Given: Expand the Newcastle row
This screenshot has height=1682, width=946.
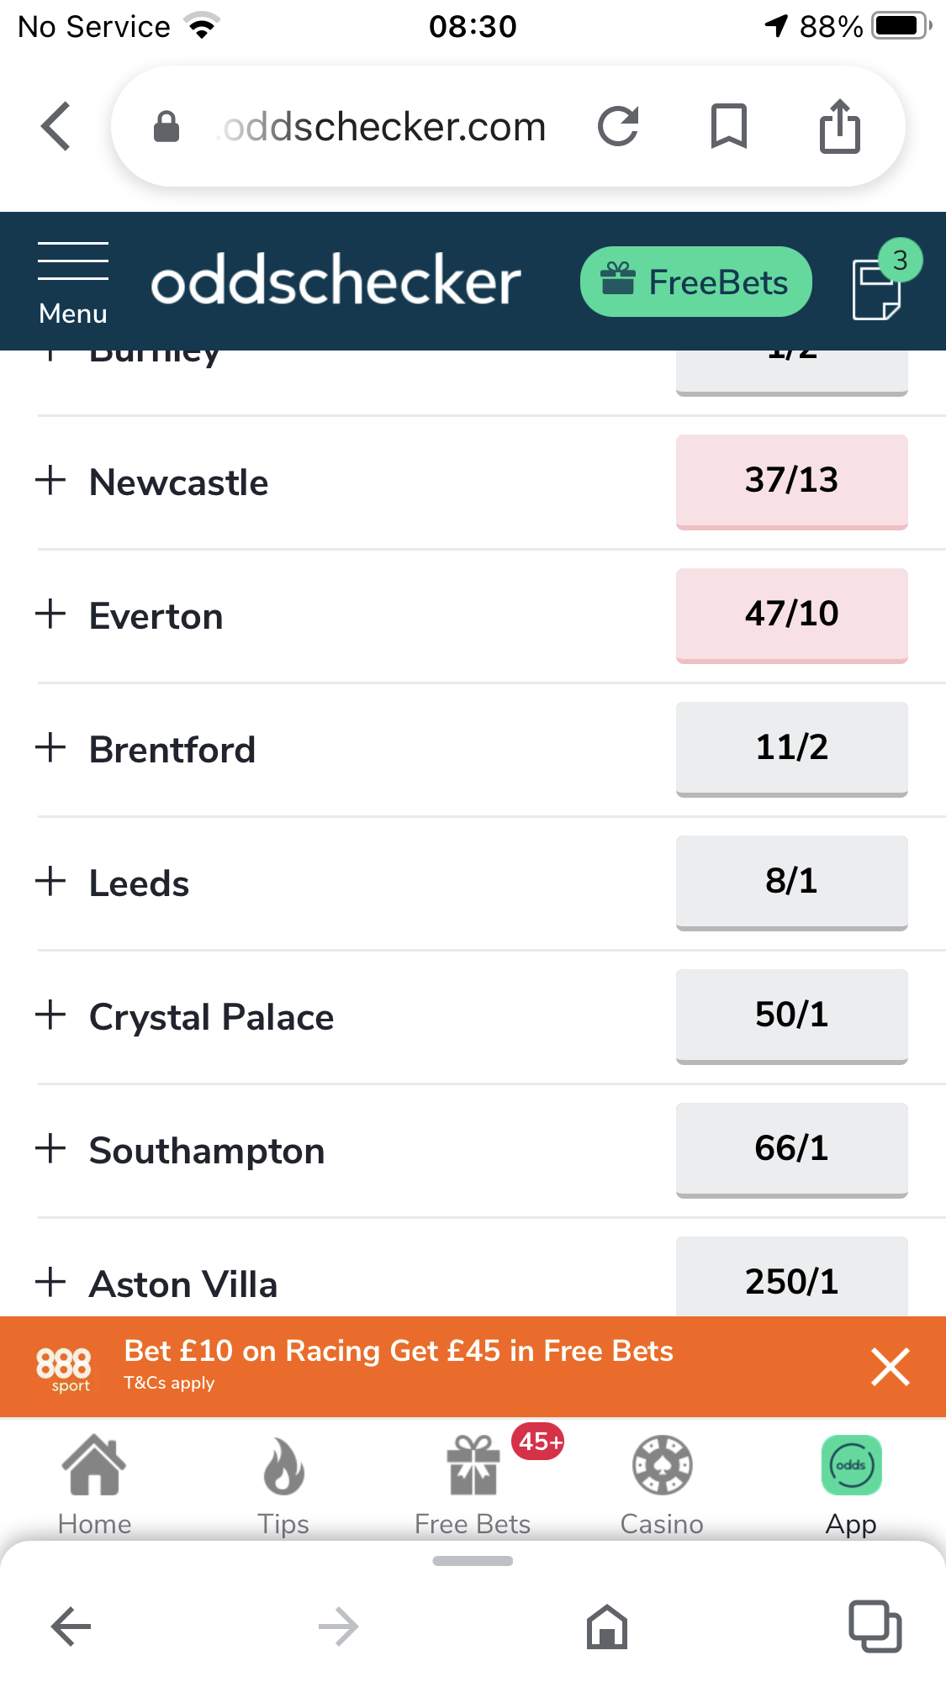Looking at the screenshot, I should point(51,481).
